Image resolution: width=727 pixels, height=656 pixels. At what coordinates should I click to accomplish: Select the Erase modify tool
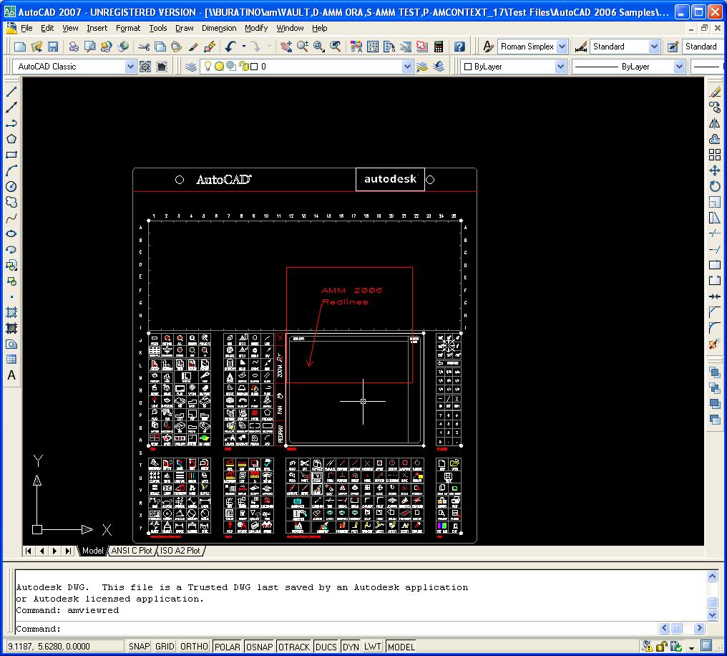pos(715,92)
